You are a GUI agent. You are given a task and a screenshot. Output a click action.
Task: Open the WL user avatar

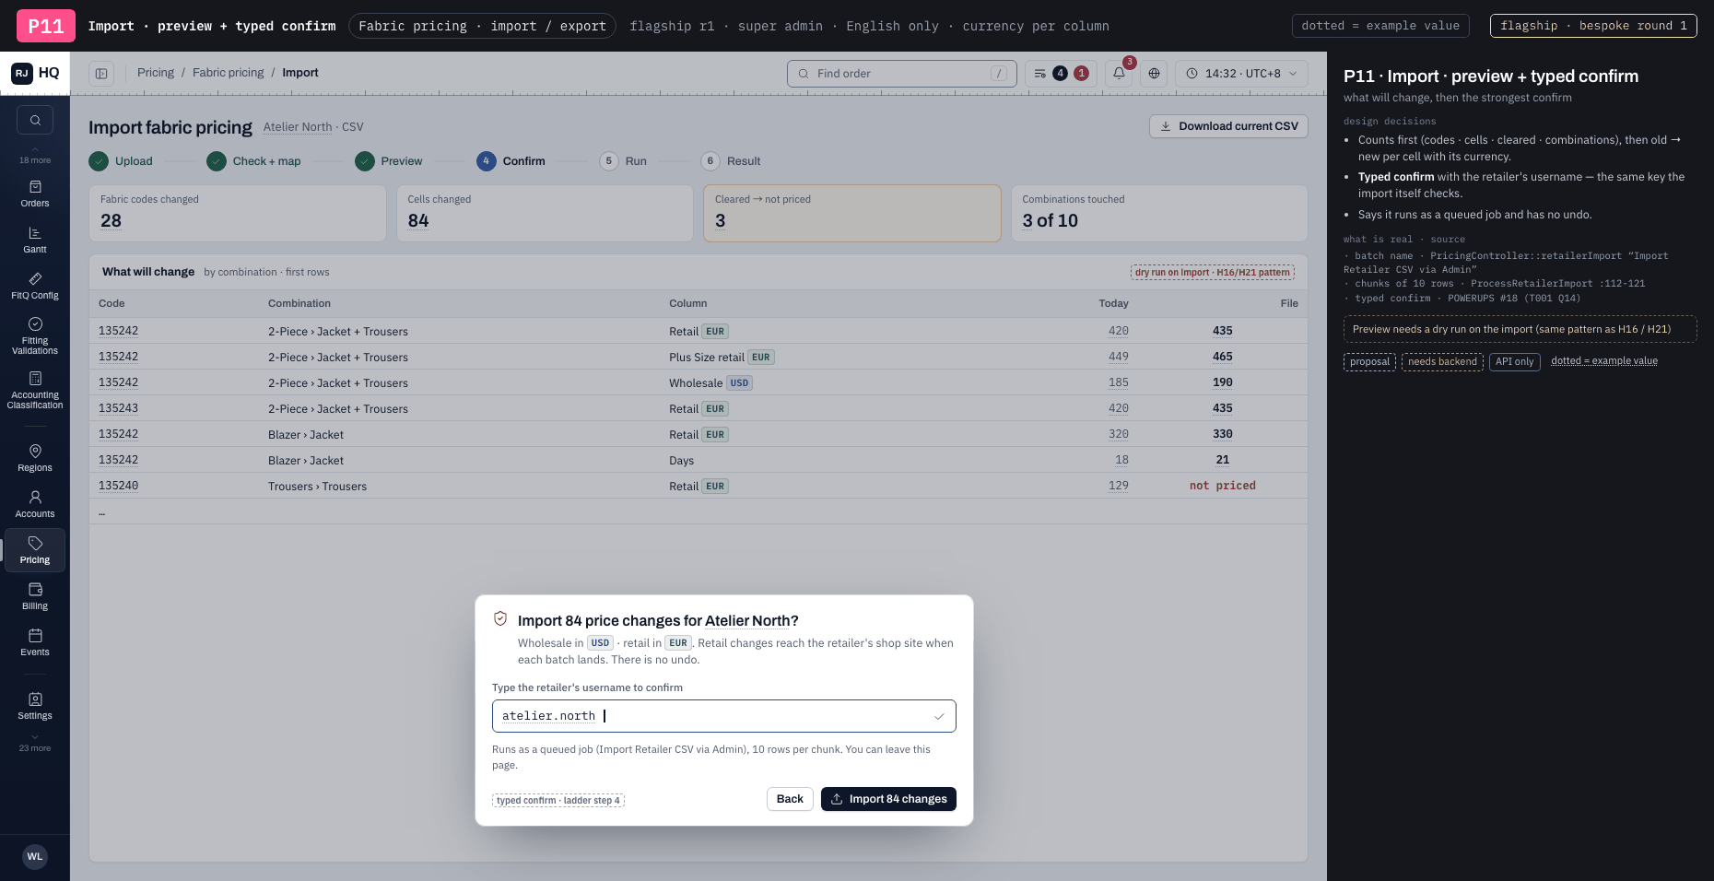pos(35,856)
